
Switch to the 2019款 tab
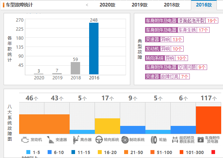(139, 5)
